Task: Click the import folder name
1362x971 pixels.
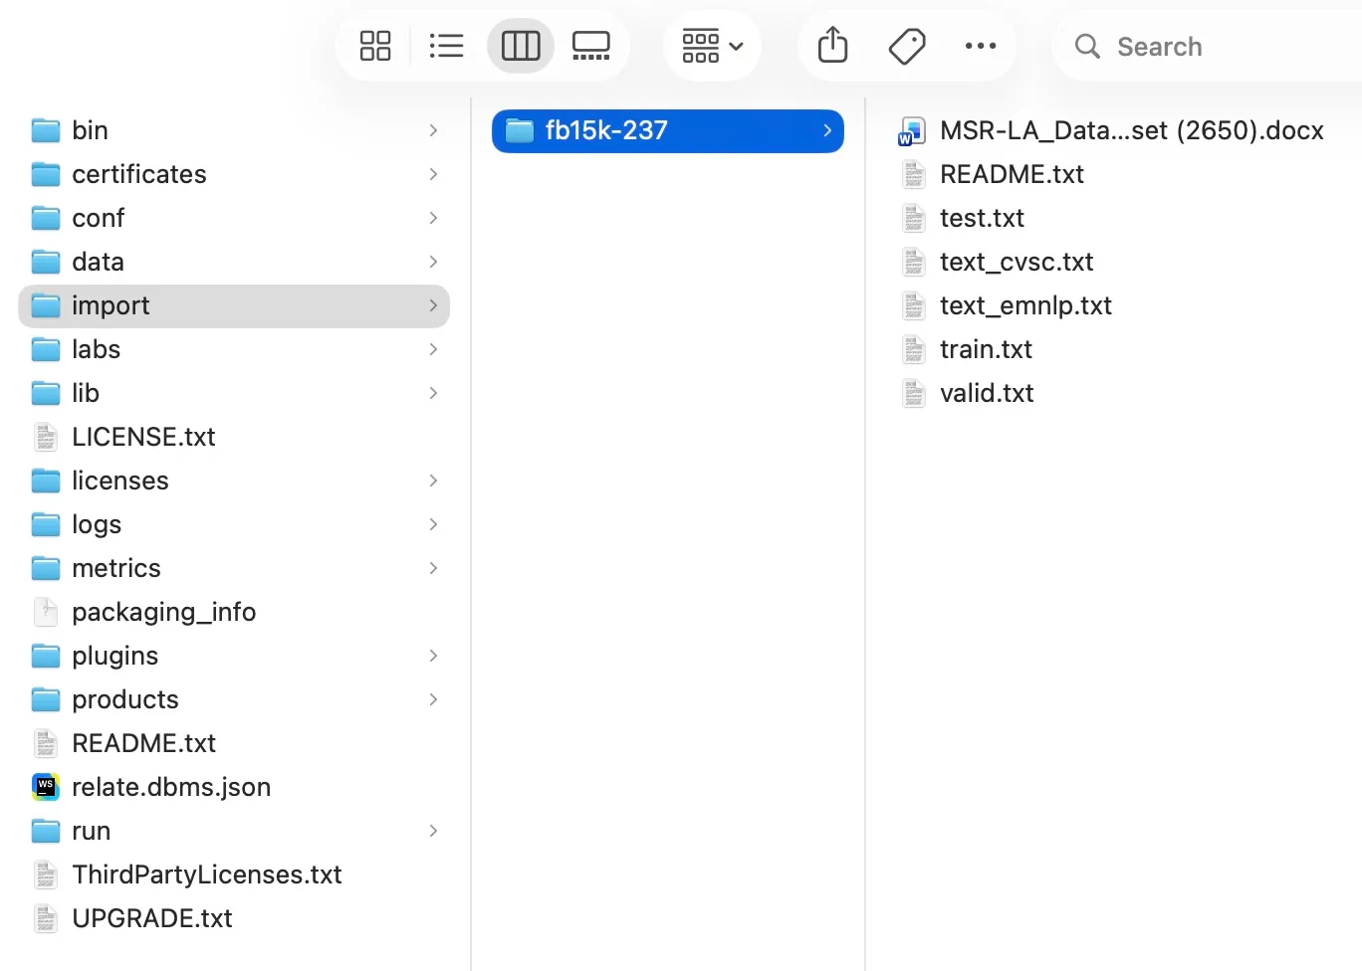Action: click(x=111, y=305)
